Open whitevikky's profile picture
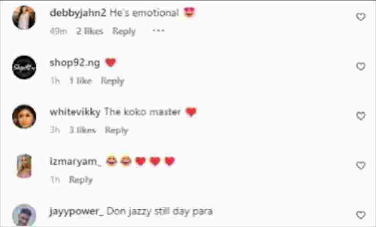Viewport: 376px width, 227px height. [x=24, y=116]
